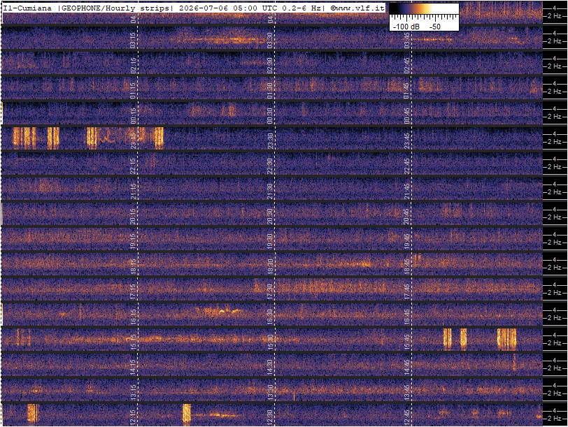Image resolution: width=568 pixels, height=427 pixels.
Task: Click the 15:15 time label
Action: coord(133,342)
